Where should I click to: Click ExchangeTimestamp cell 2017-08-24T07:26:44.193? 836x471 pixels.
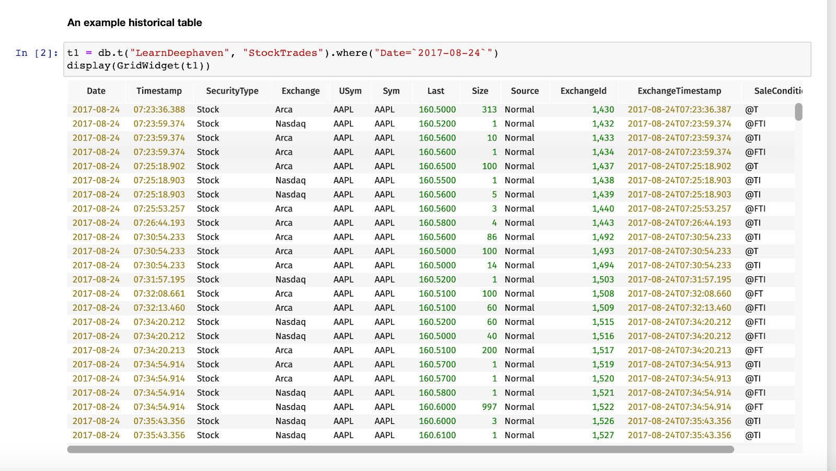[x=679, y=223]
